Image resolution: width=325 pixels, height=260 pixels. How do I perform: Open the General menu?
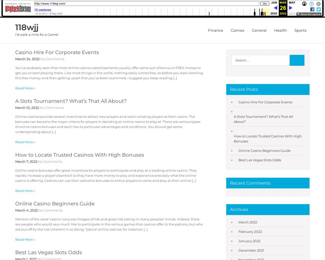(x=259, y=31)
